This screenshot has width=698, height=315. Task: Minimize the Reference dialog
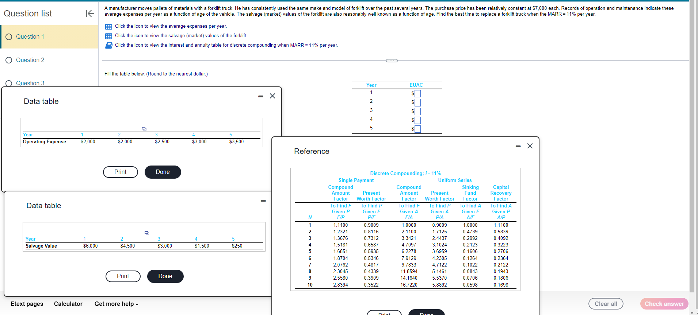click(x=518, y=146)
